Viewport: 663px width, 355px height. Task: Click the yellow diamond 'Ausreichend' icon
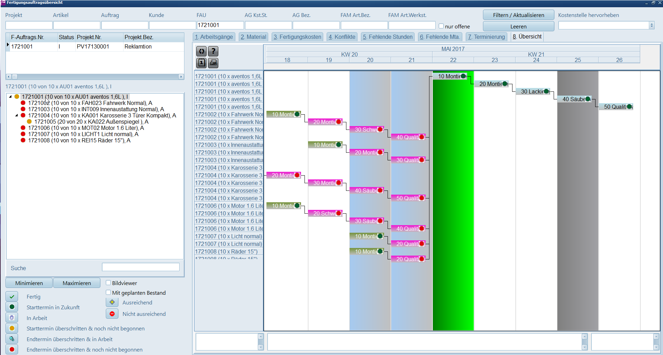[112, 302]
